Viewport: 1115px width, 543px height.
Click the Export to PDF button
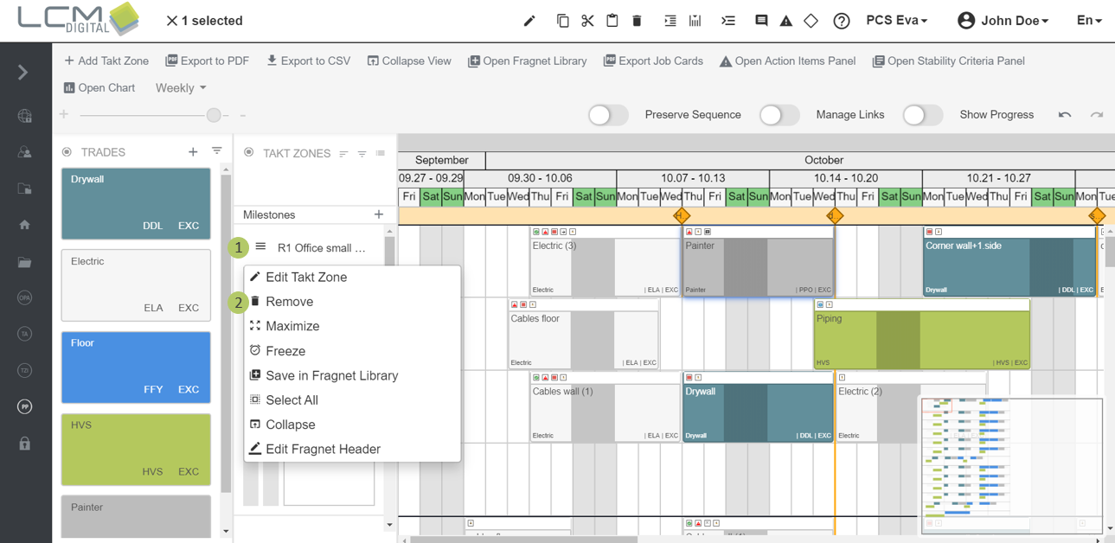tap(208, 61)
